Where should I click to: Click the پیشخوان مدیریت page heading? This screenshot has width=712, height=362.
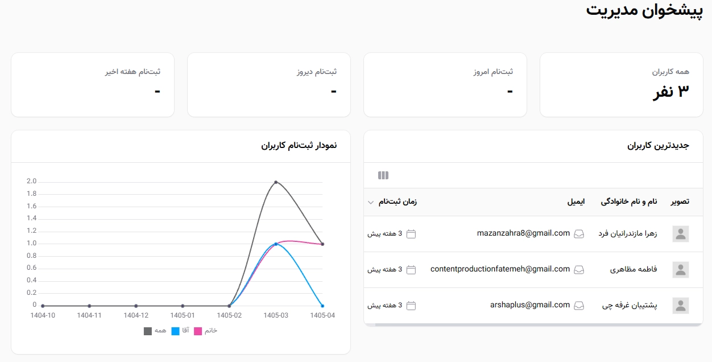tap(645, 10)
